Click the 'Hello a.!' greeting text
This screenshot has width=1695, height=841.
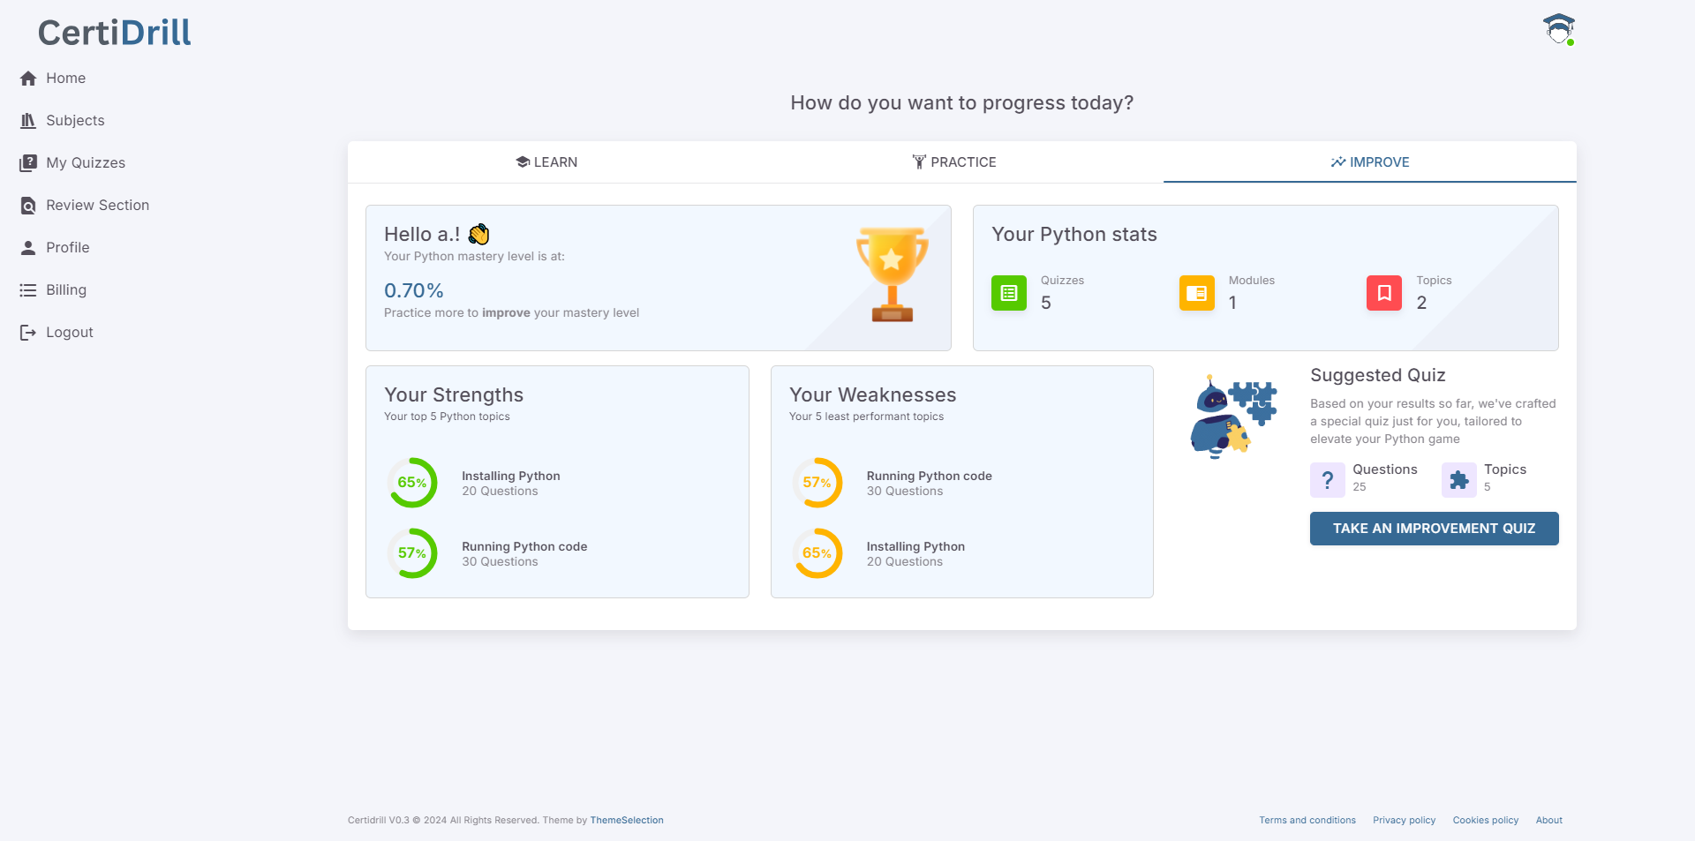pos(422,234)
